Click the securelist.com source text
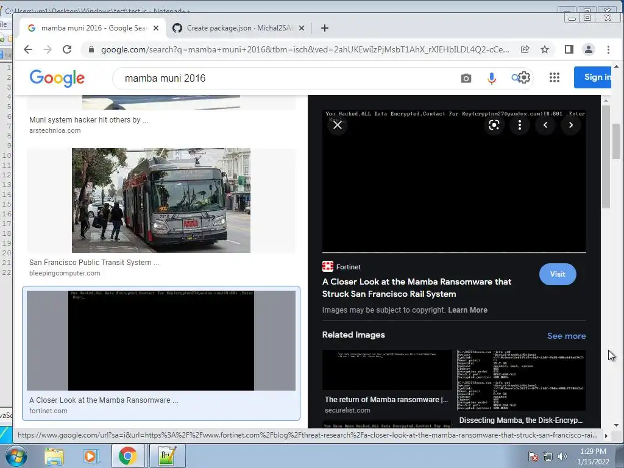Viewport: 624px width, 468px height. tap(347, 410)
